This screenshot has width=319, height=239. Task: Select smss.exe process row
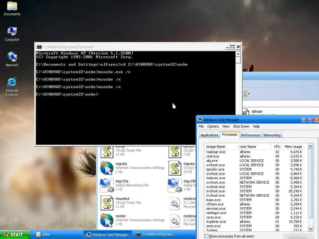click(x=254, y=226)
